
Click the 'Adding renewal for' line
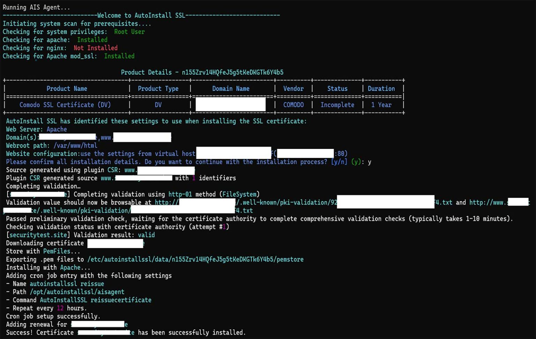point(67,324)
